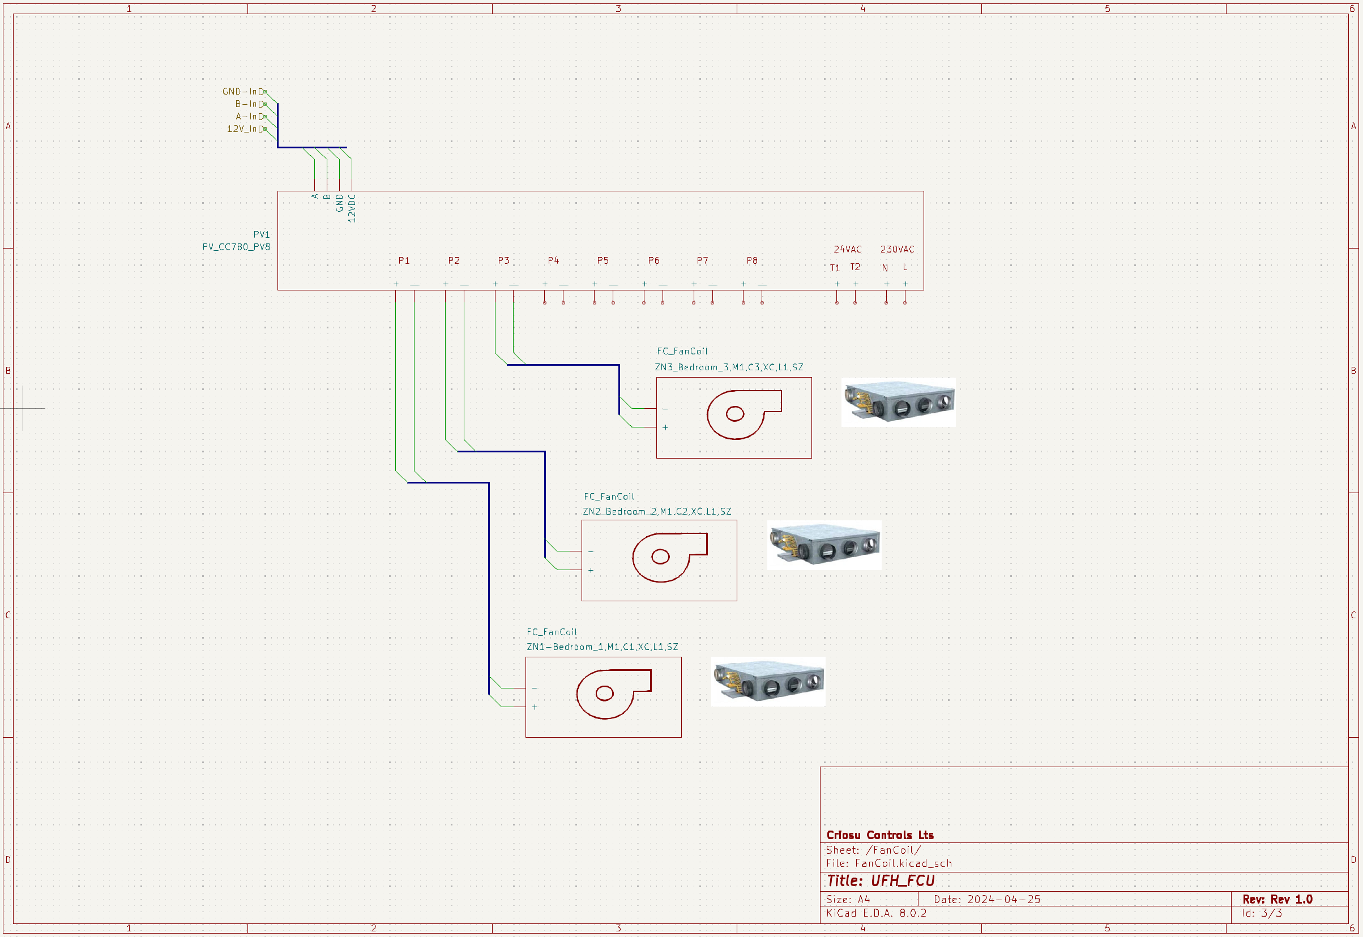Viewport: 1363px width, 937px height.
Task: Select the fan coil photo beside ZN3
Action: 899,402
